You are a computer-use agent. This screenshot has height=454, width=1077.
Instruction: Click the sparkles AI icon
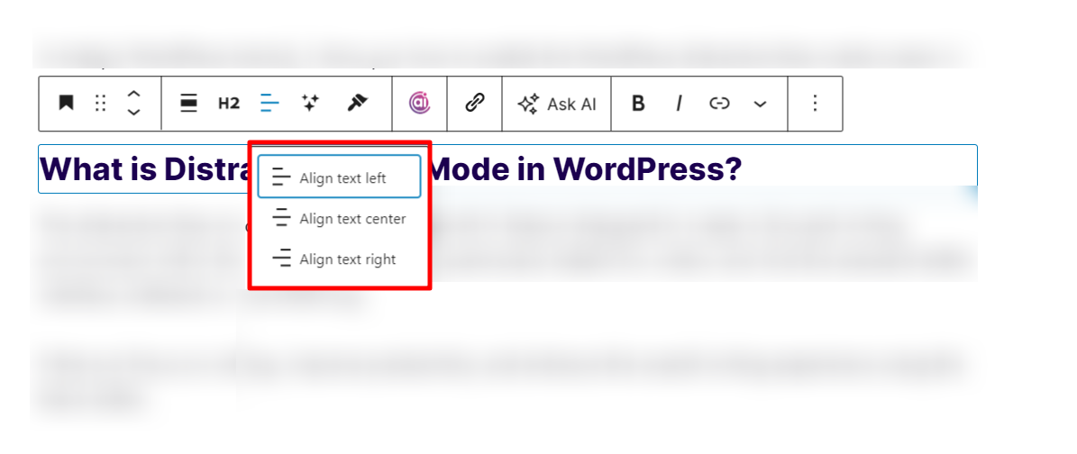310,104
